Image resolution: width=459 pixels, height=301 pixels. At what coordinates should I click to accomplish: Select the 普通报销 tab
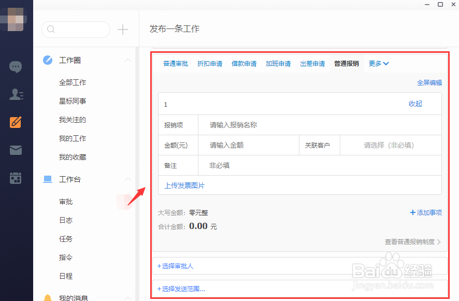[347, 64]
